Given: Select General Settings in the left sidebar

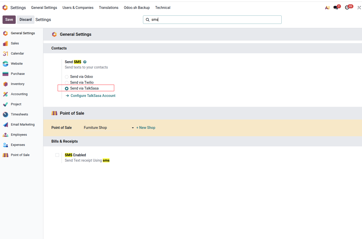Looking at the screenshot, I should [x=22, y=33].
